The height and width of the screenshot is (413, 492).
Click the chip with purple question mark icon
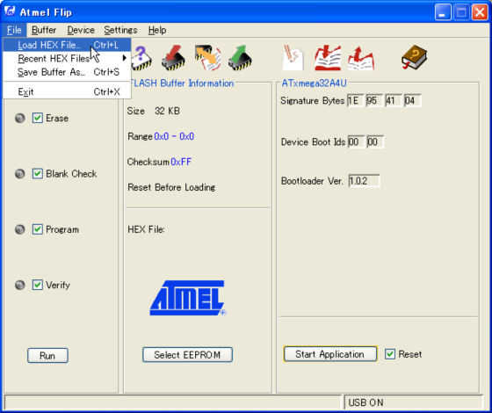tap(141, 58)
